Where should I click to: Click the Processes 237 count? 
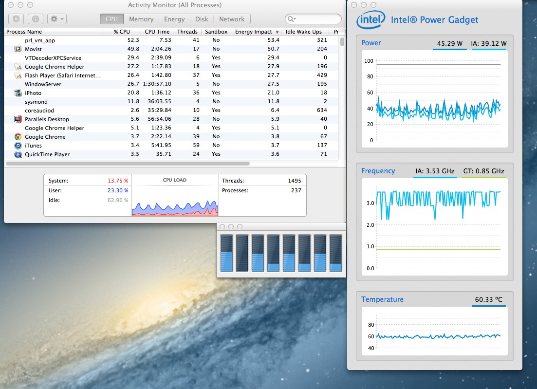pyautogui.click(x=296, y=190)
